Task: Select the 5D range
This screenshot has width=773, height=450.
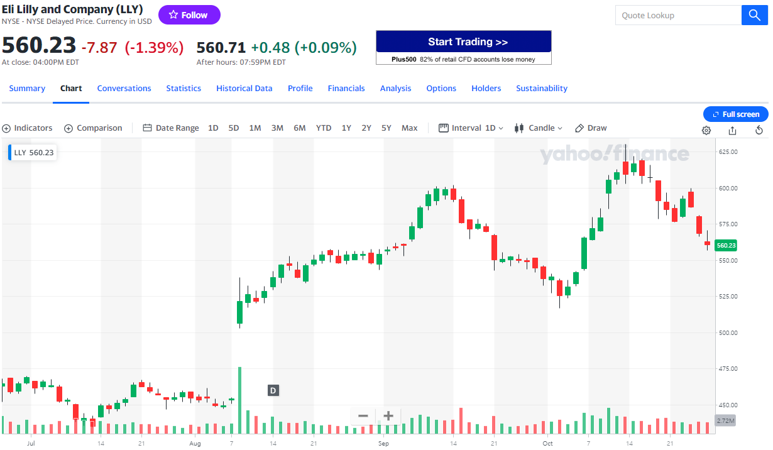Action: coord(234,128)
